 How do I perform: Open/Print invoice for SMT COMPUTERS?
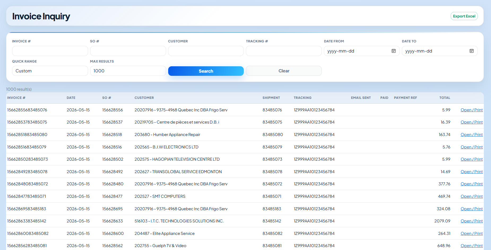coord(472,196)
